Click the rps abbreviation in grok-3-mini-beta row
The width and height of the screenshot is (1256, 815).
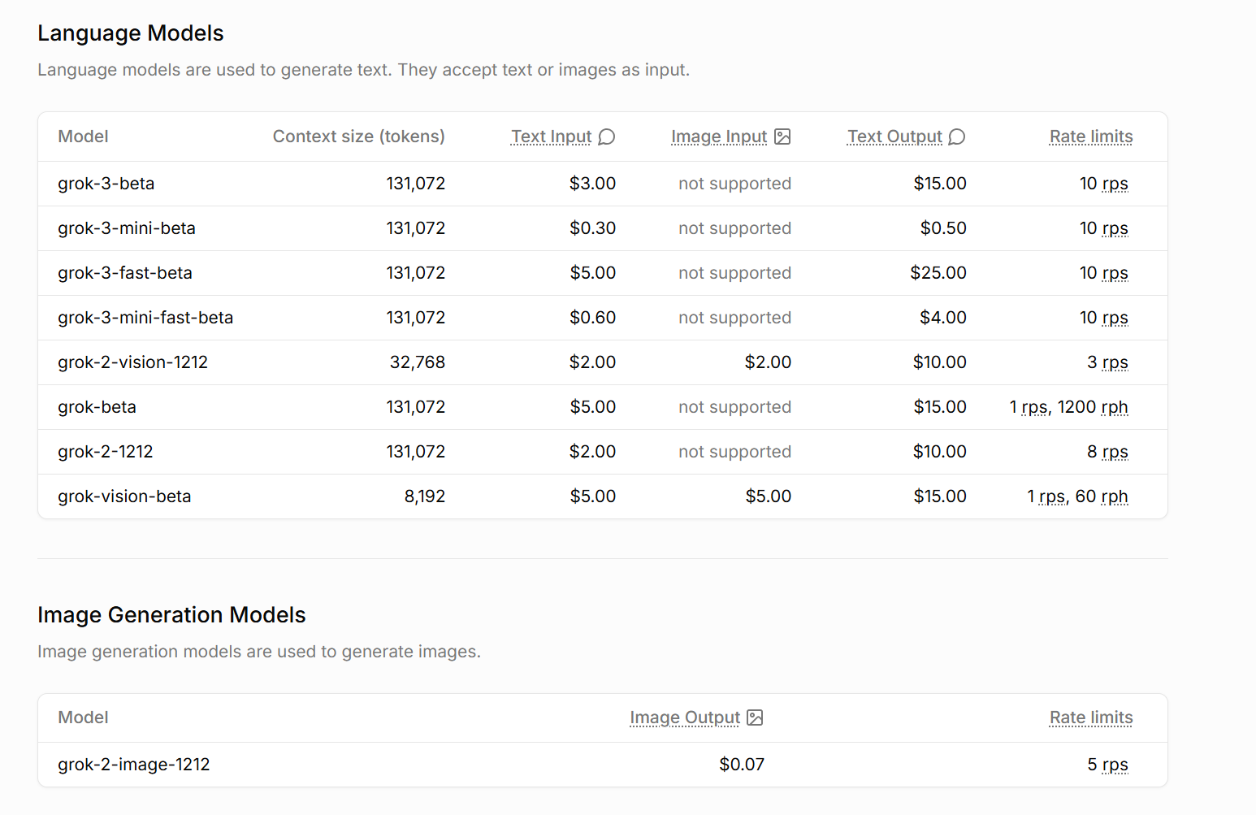click(x=1115, y=228)
